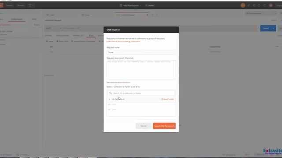This screenshot has height=158, width=282.
Task: Click the tab options ellipsis icon
Action: point(157,15)
